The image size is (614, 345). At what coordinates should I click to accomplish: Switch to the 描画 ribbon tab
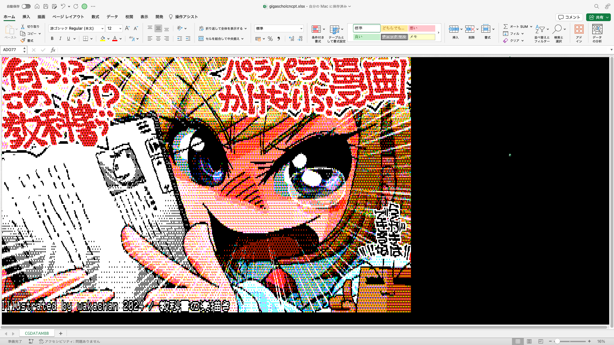[x=41, y=17]
